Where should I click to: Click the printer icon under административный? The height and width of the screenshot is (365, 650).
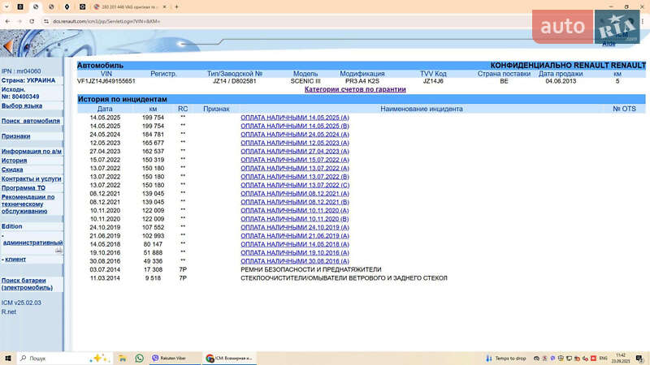tap(58, 251)
